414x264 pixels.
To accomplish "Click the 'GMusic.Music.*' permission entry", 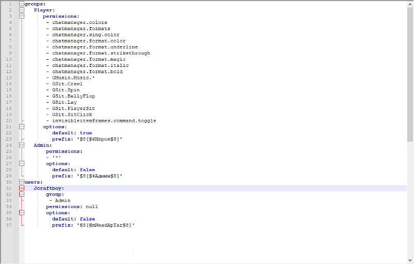I will [x=73, y=78].
